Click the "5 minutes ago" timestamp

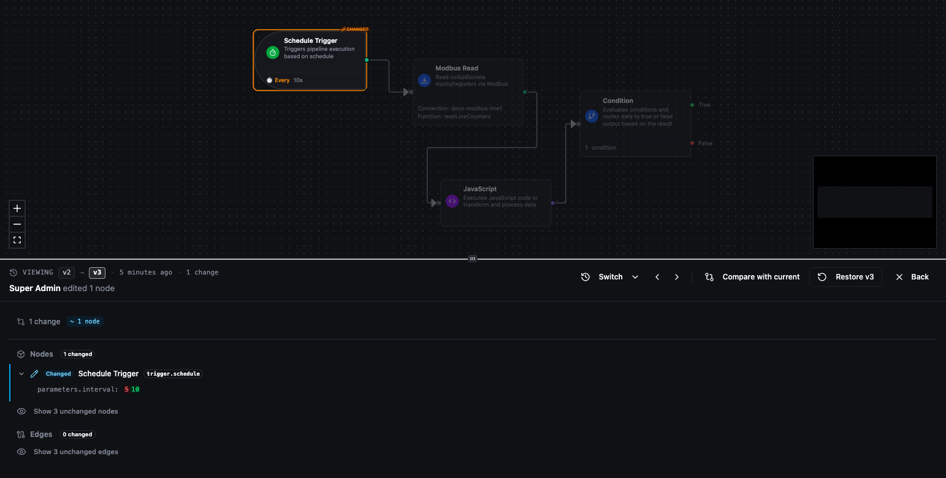(x=146, y=273)
